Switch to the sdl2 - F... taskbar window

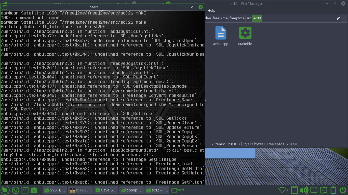pyautogui.click(x=157, y=190)
